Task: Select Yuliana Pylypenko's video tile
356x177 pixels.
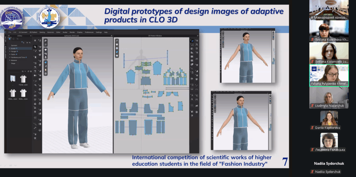Action: [x=329, y=75]
